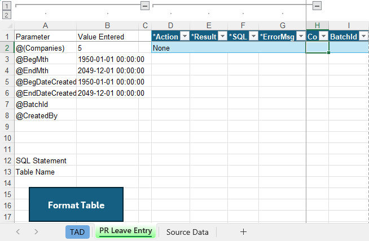Select column C header
This screenshot has width=369, height=241.
point(145,25)
